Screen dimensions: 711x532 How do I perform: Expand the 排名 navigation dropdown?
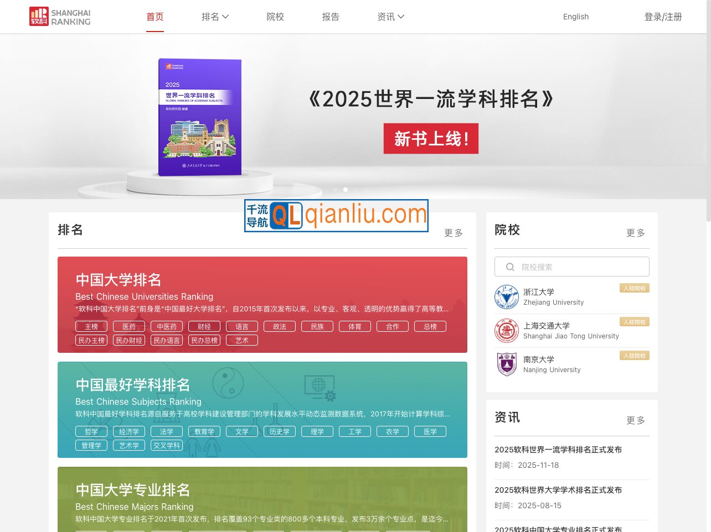[x=215, y=17]
